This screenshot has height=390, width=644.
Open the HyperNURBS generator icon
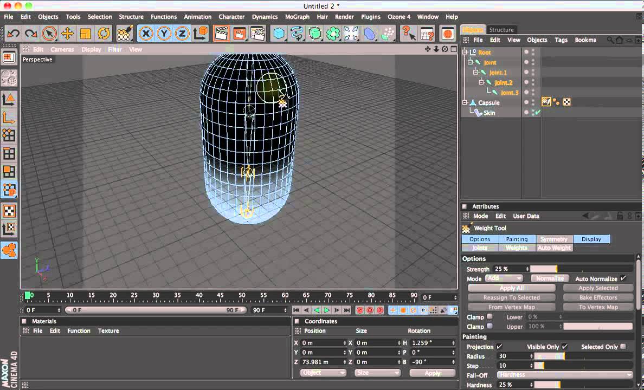pyautogui.click(x=315, y=34)
